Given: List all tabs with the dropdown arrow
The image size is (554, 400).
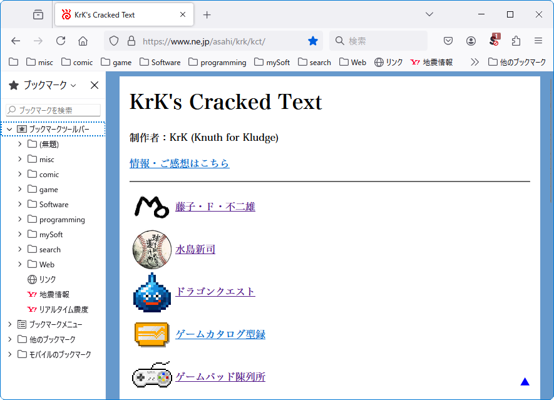Looking at the screenshot, I should click(x=429, y=14).
